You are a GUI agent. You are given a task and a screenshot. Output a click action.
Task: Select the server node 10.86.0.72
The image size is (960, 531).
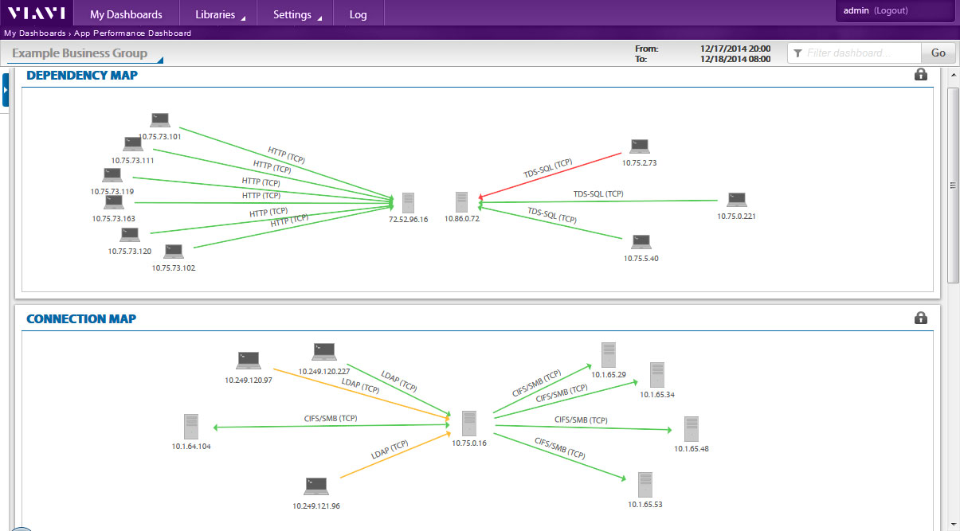[x=461, y=201]
